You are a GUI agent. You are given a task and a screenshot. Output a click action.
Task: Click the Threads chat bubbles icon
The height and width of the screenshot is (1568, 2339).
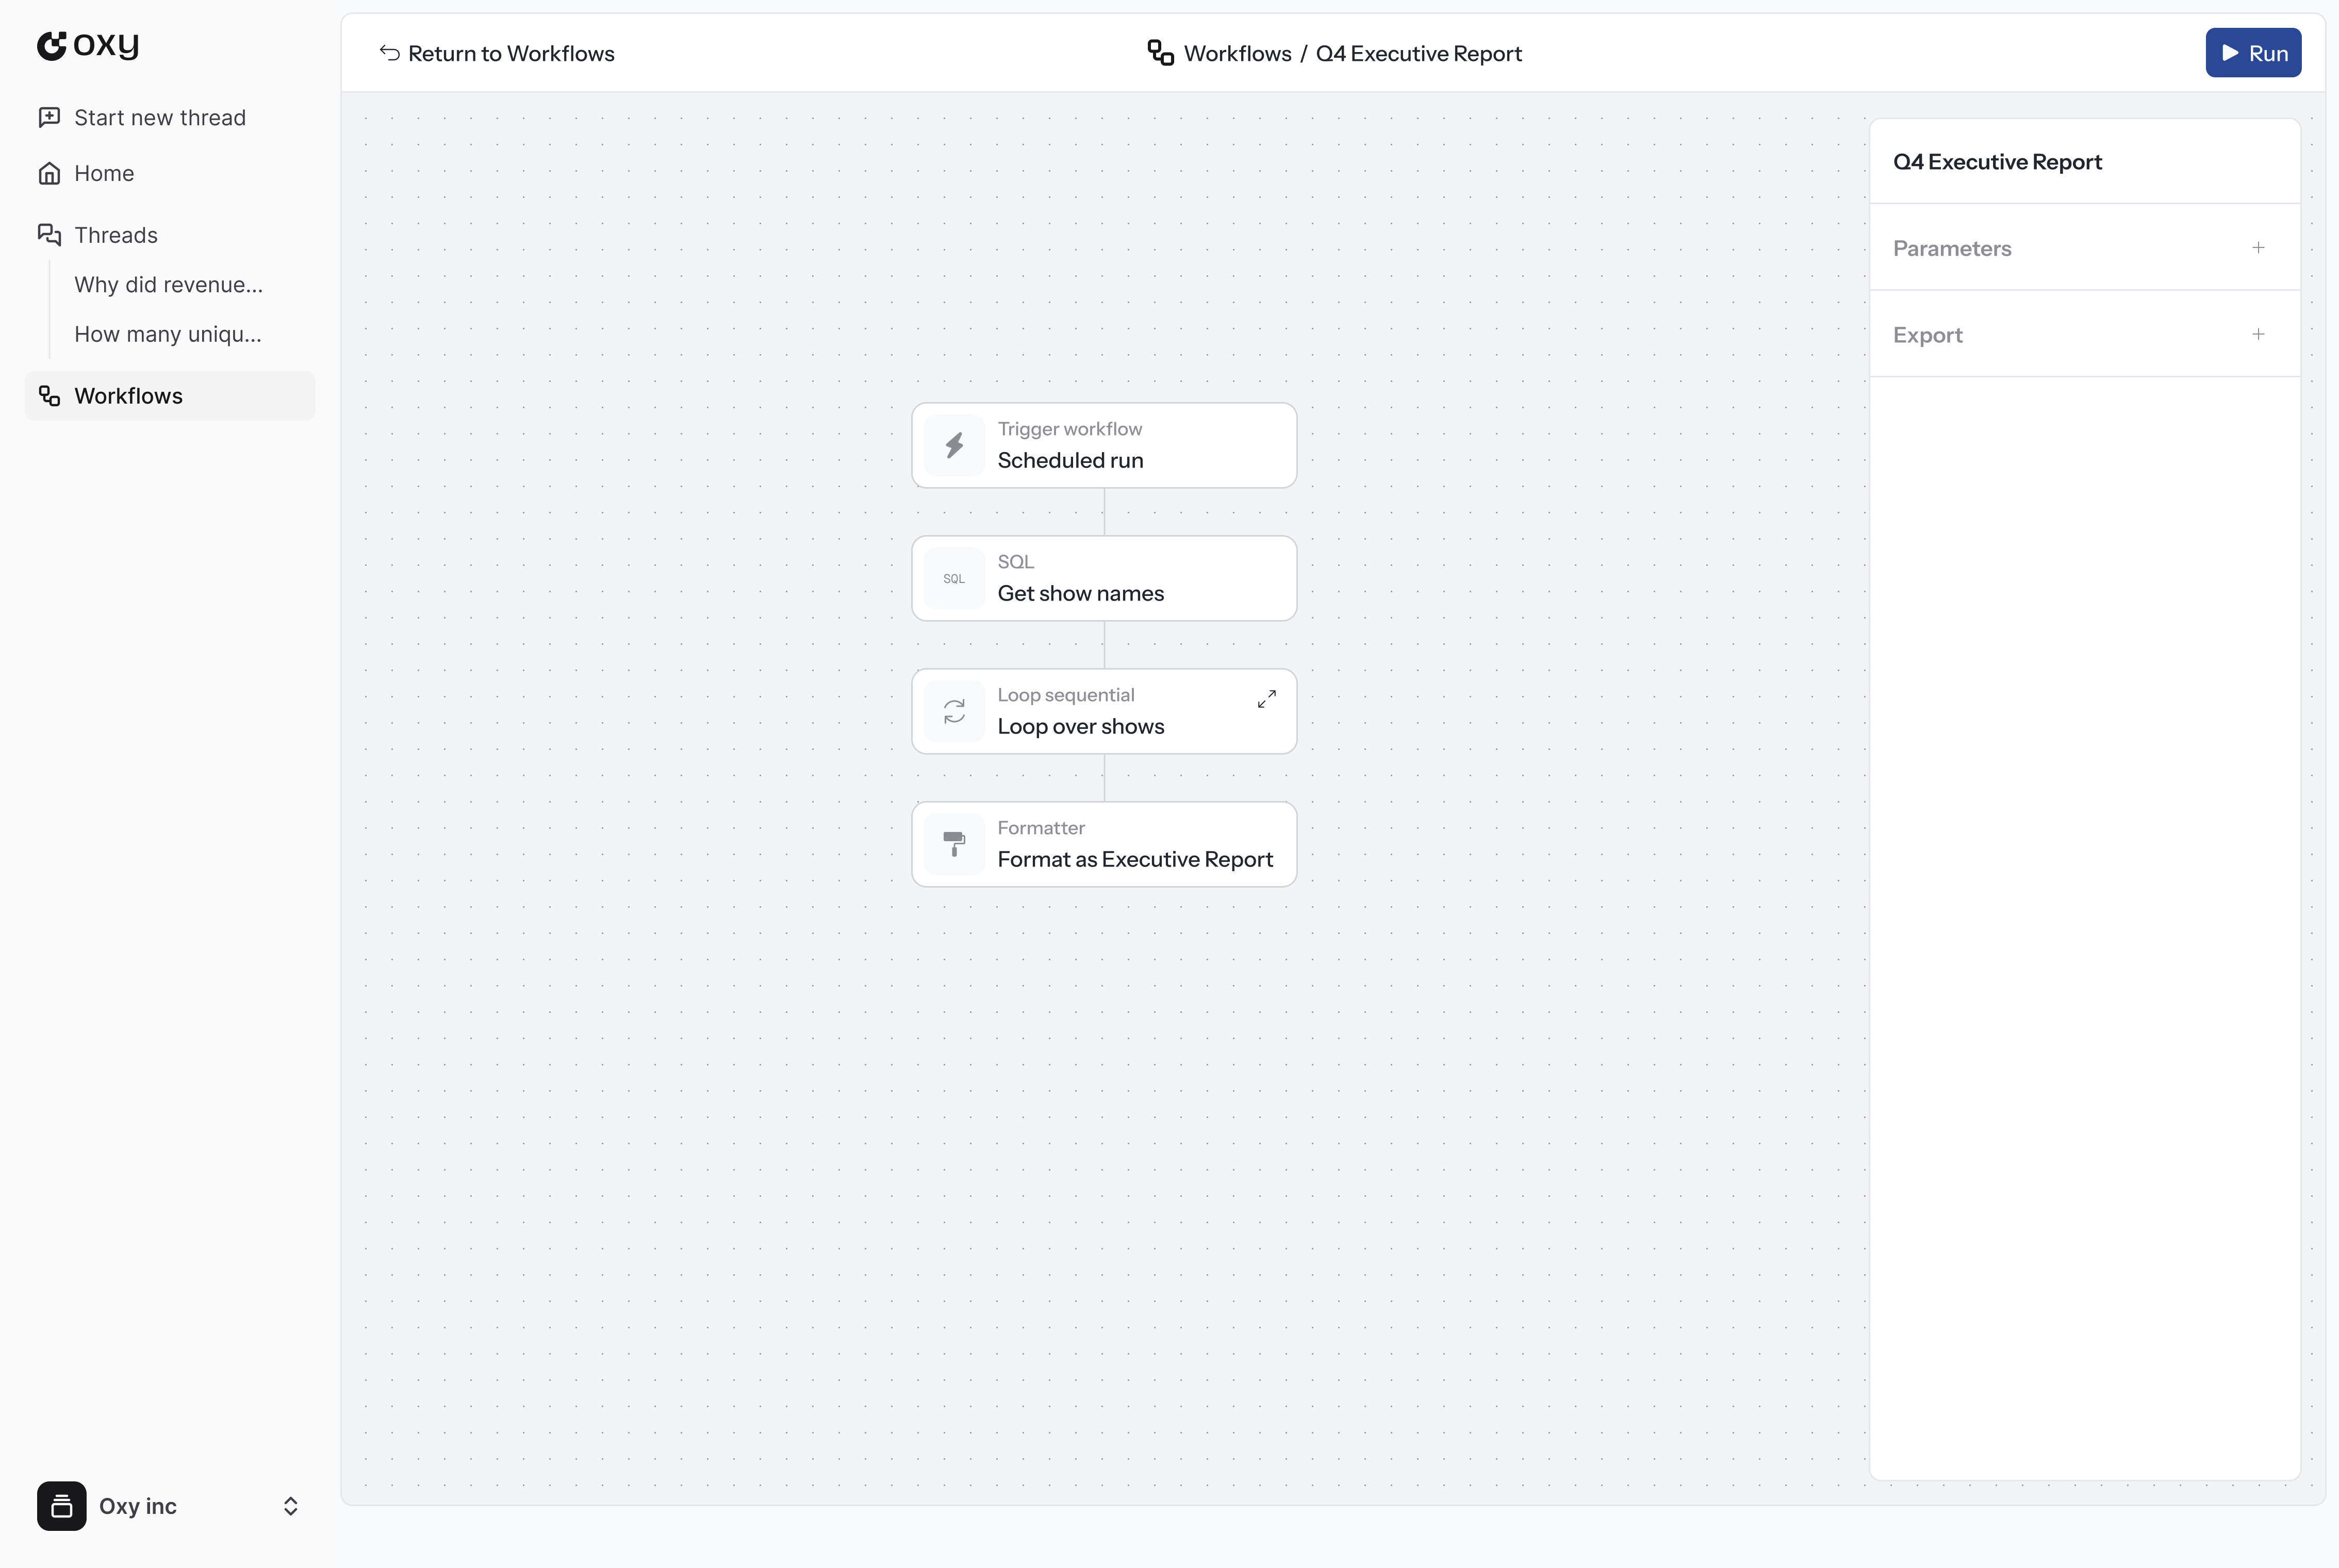pos(49,235)
